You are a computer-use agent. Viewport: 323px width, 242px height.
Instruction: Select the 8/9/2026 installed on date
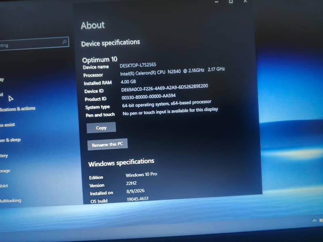pos(135,191)
